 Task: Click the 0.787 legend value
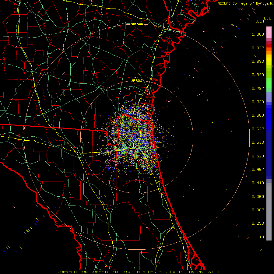pyautogui.click(x=258, y=88)
